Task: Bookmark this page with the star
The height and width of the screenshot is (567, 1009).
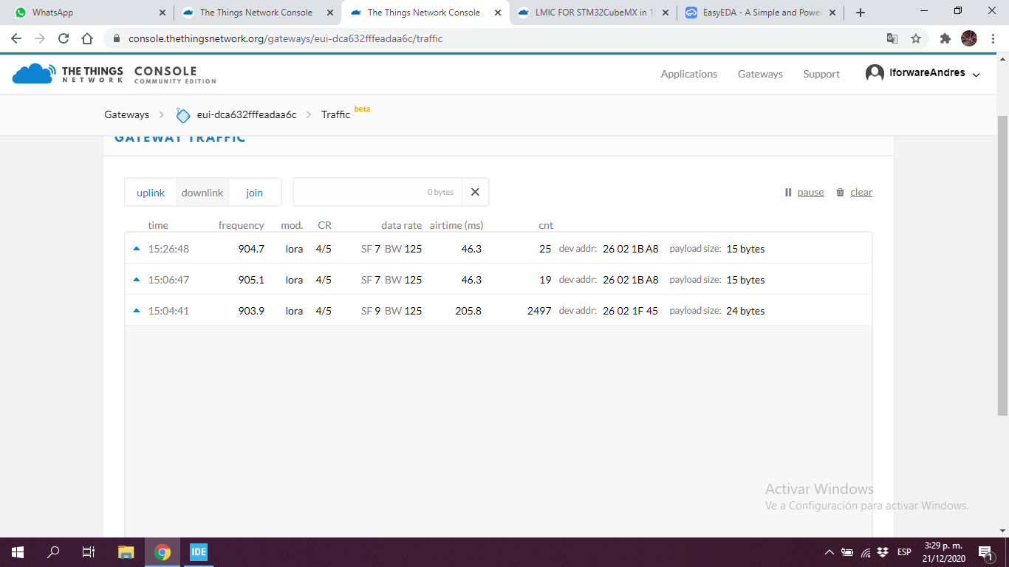Action: tap(916, 38)
